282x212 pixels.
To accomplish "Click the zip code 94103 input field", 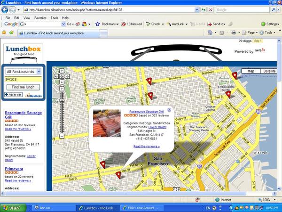I will [23, 79].
